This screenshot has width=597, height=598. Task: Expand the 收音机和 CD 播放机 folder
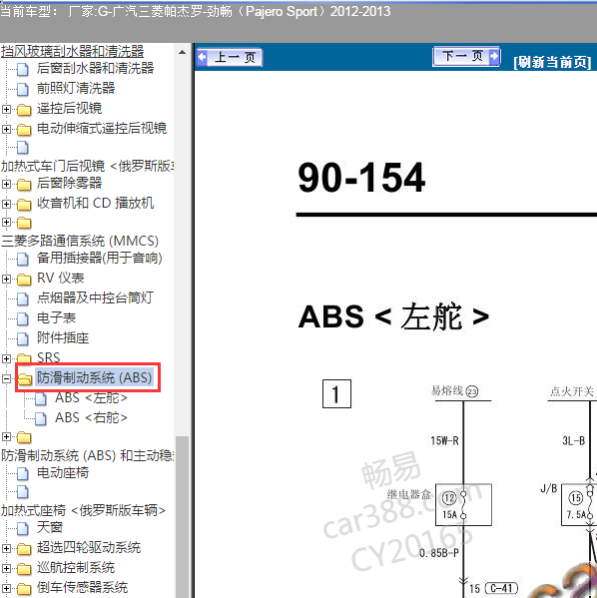[6, 204]
